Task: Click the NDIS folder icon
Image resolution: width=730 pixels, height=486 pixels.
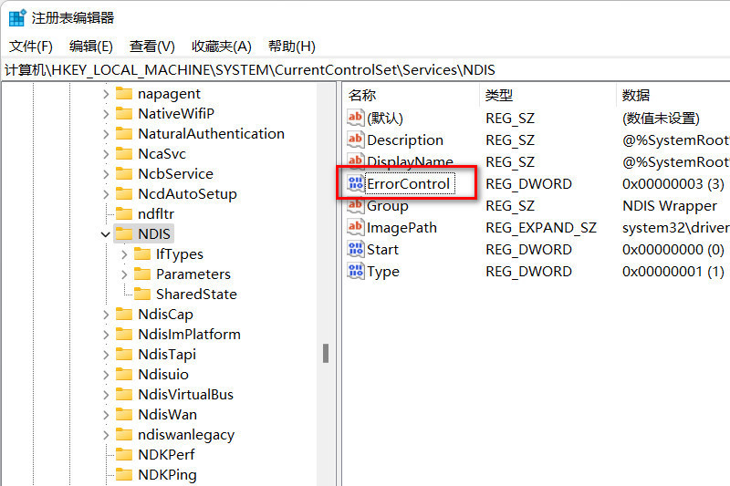Action: point(124,233)
